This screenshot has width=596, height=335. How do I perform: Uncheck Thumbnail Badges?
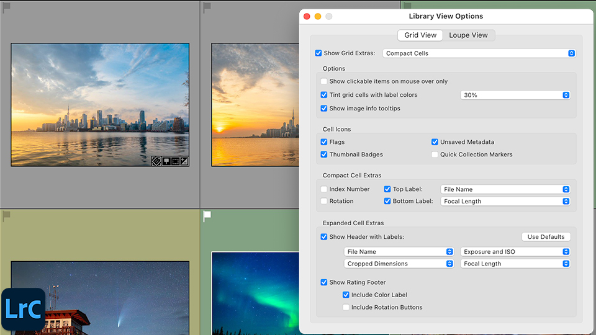324,154
